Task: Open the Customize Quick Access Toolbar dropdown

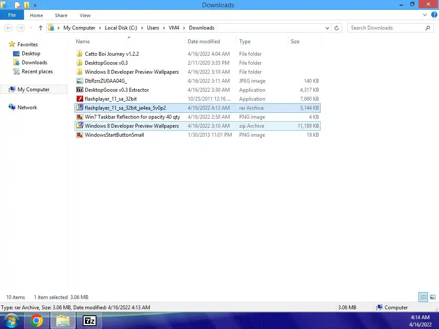Action: 35,5
